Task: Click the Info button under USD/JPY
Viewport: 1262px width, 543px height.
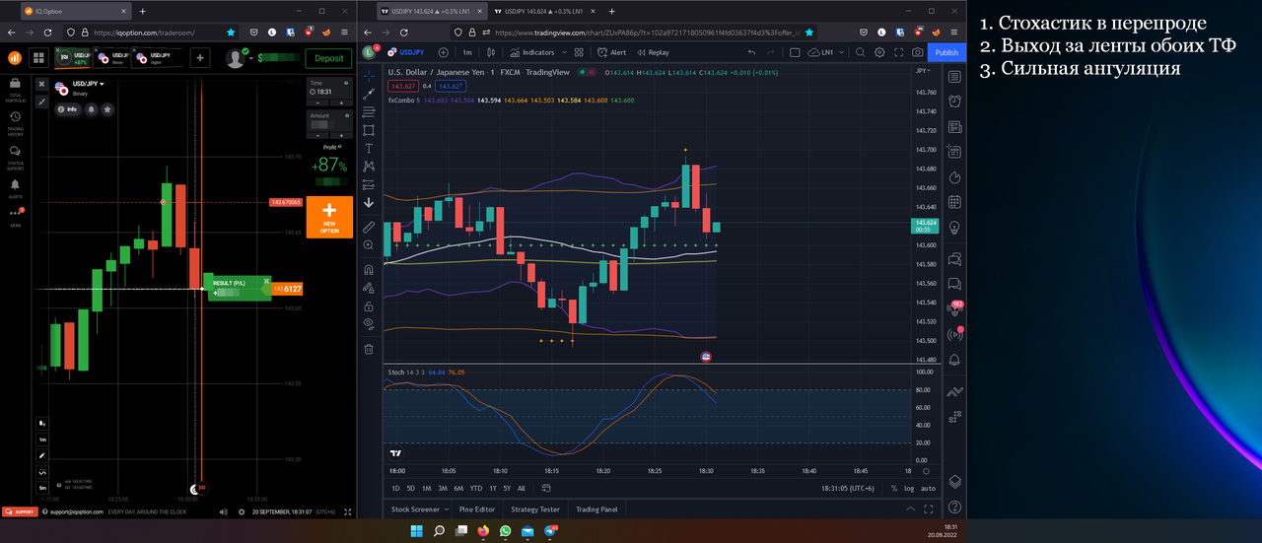Action: click(68, 109)
